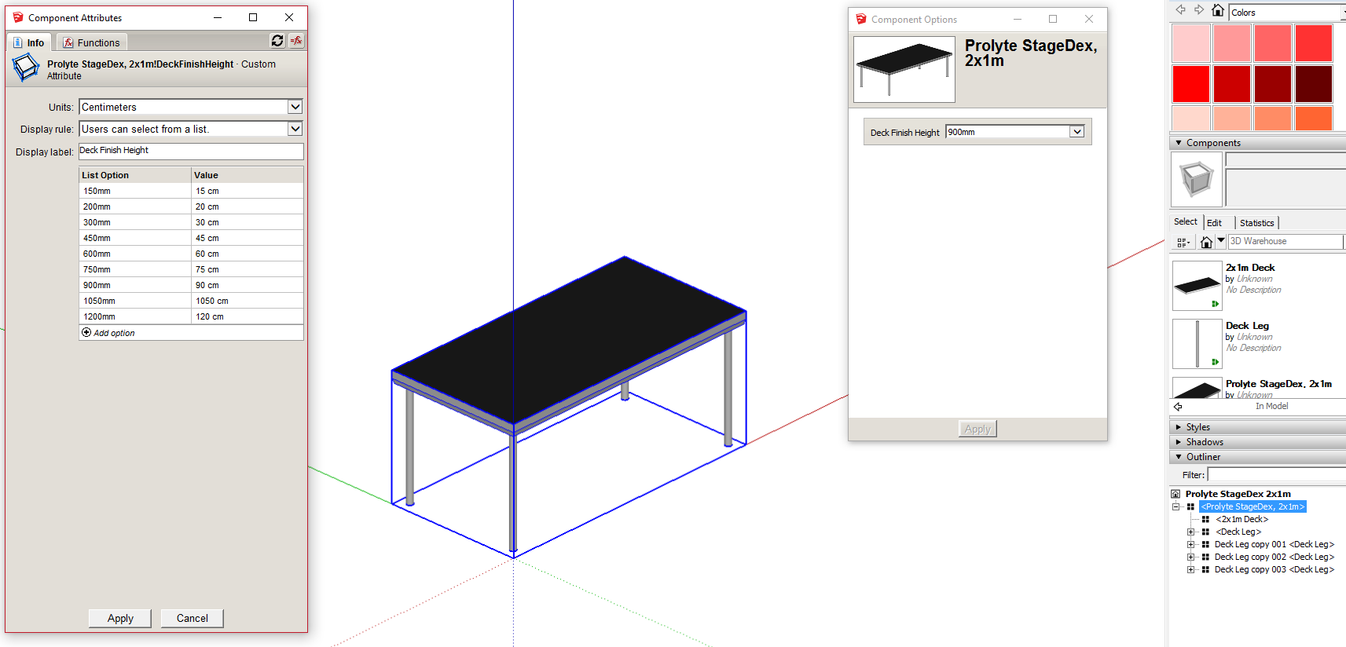This screenshot has width=1346, height=647.
Task: Refresh the Component Attributes panel
Action: point(277,41)
